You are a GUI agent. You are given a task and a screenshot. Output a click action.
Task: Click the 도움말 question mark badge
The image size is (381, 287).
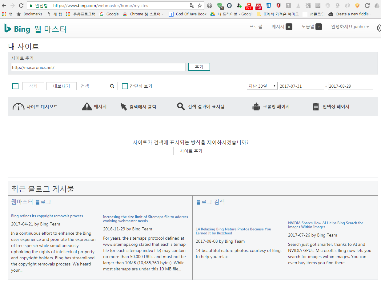(319, 27)
